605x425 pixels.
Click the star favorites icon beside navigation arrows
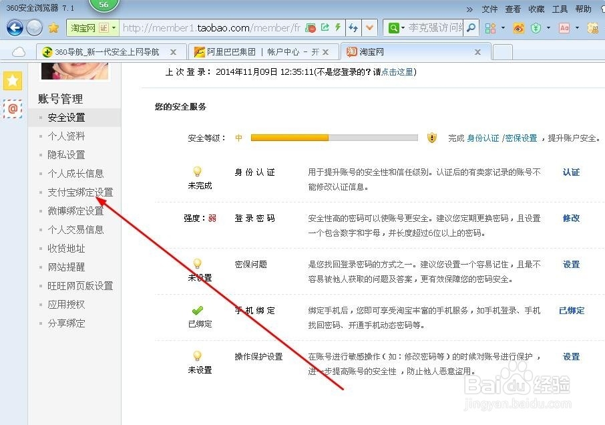pos(53,28)
